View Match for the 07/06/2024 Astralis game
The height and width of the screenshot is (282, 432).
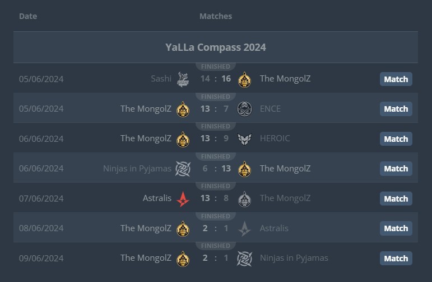coord(396,199)
